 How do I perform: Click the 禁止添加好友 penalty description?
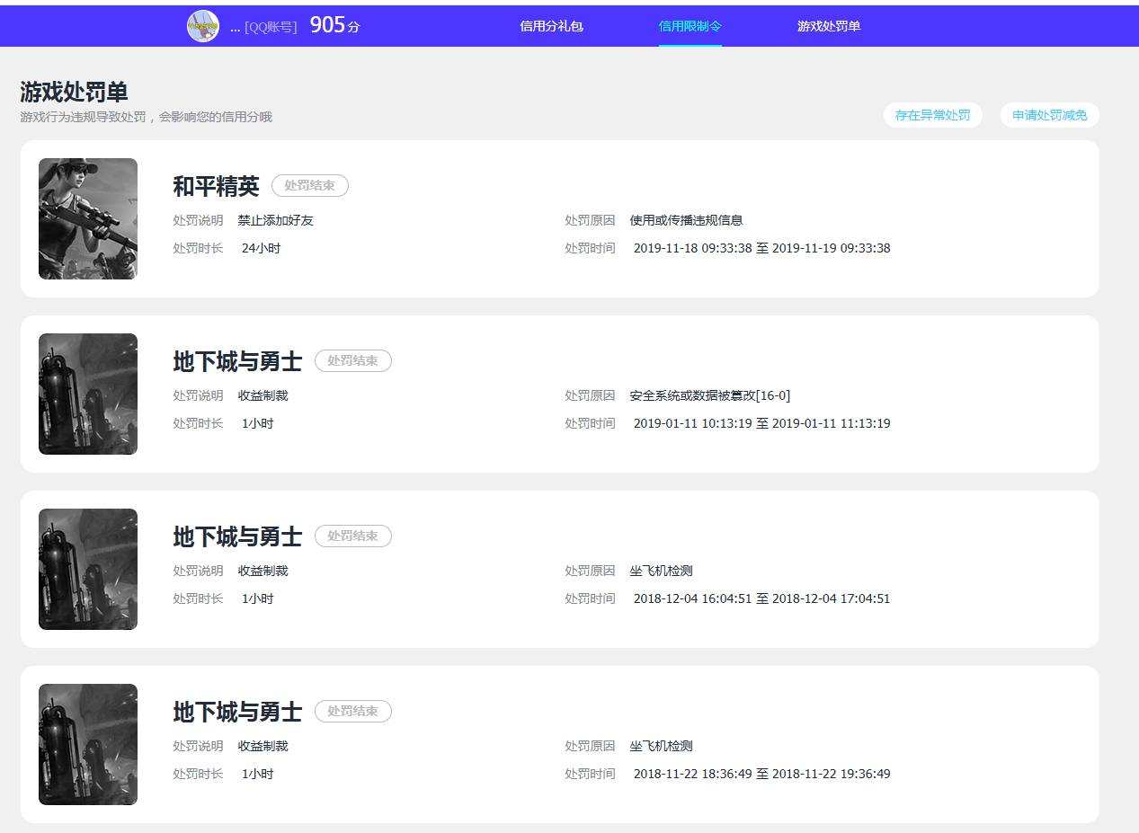point(275,220)
